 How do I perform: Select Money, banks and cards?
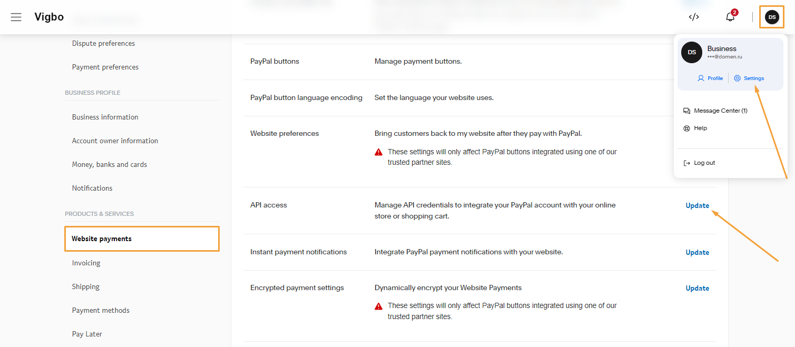click(110, 164)
